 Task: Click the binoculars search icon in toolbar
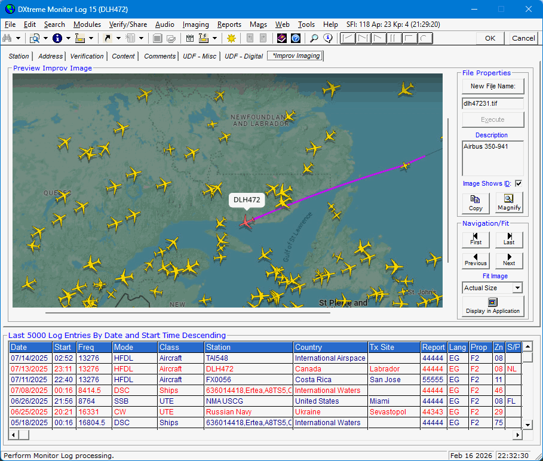tap(8, 38)
